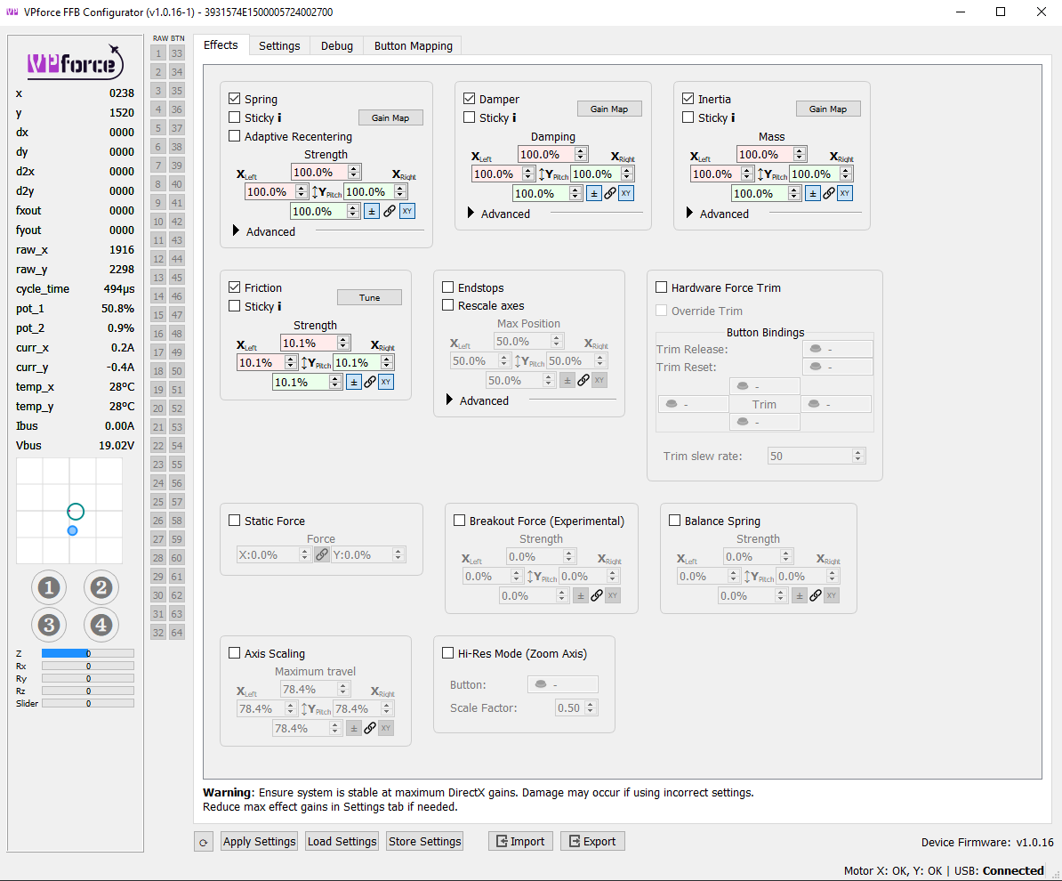Uncheck the Damper effect

click(x=469, y=98)
